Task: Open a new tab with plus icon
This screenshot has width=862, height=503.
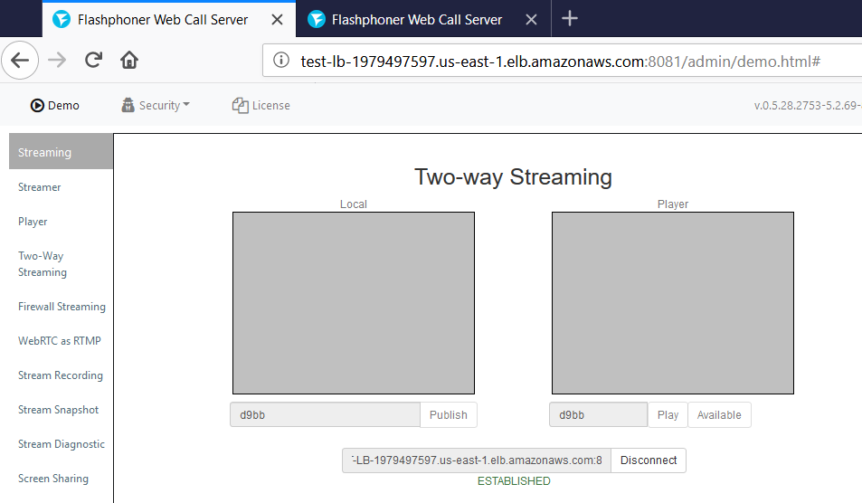Action: [569, 19]
